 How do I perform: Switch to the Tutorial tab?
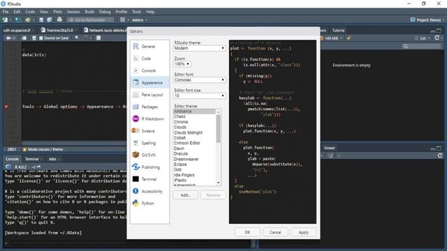tap(338, 30)
